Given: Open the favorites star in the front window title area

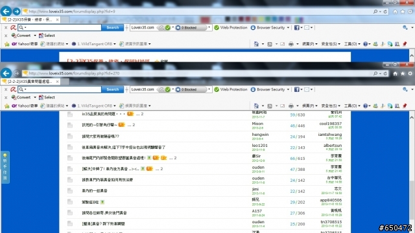Looking at the screenshot, I should (403, 74).
